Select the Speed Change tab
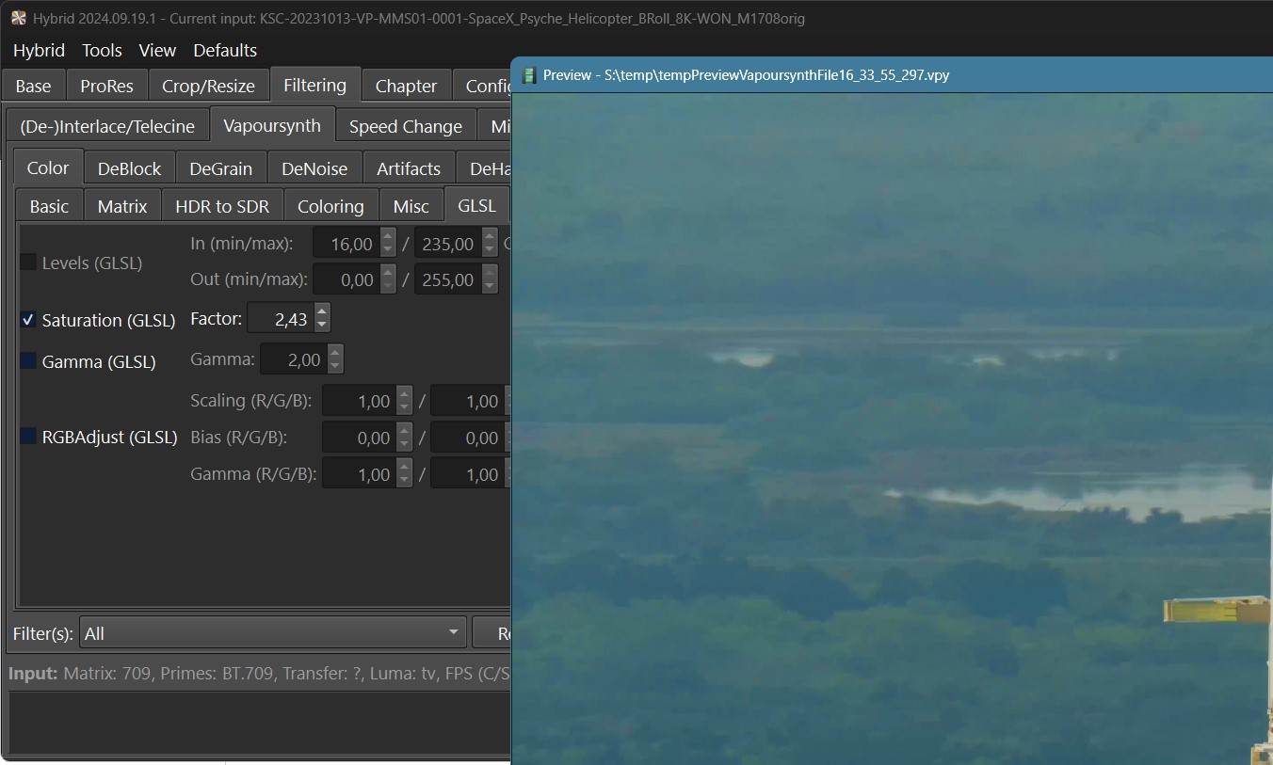 pyautogui.click(x=405, y=127)
